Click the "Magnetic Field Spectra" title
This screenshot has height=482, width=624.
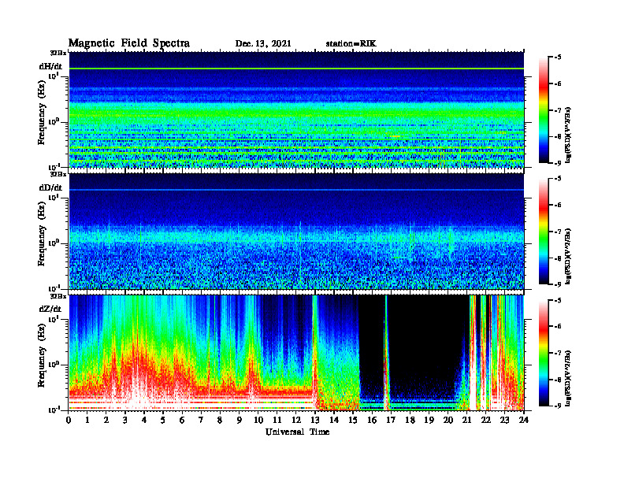(x=129, y=43)
